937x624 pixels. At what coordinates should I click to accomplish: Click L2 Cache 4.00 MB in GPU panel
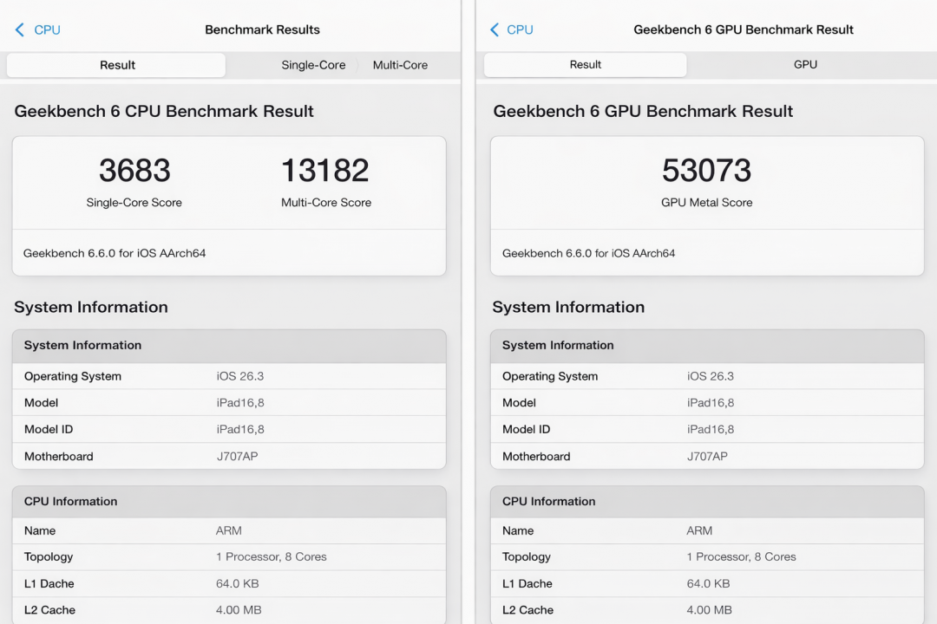point(707,609)
